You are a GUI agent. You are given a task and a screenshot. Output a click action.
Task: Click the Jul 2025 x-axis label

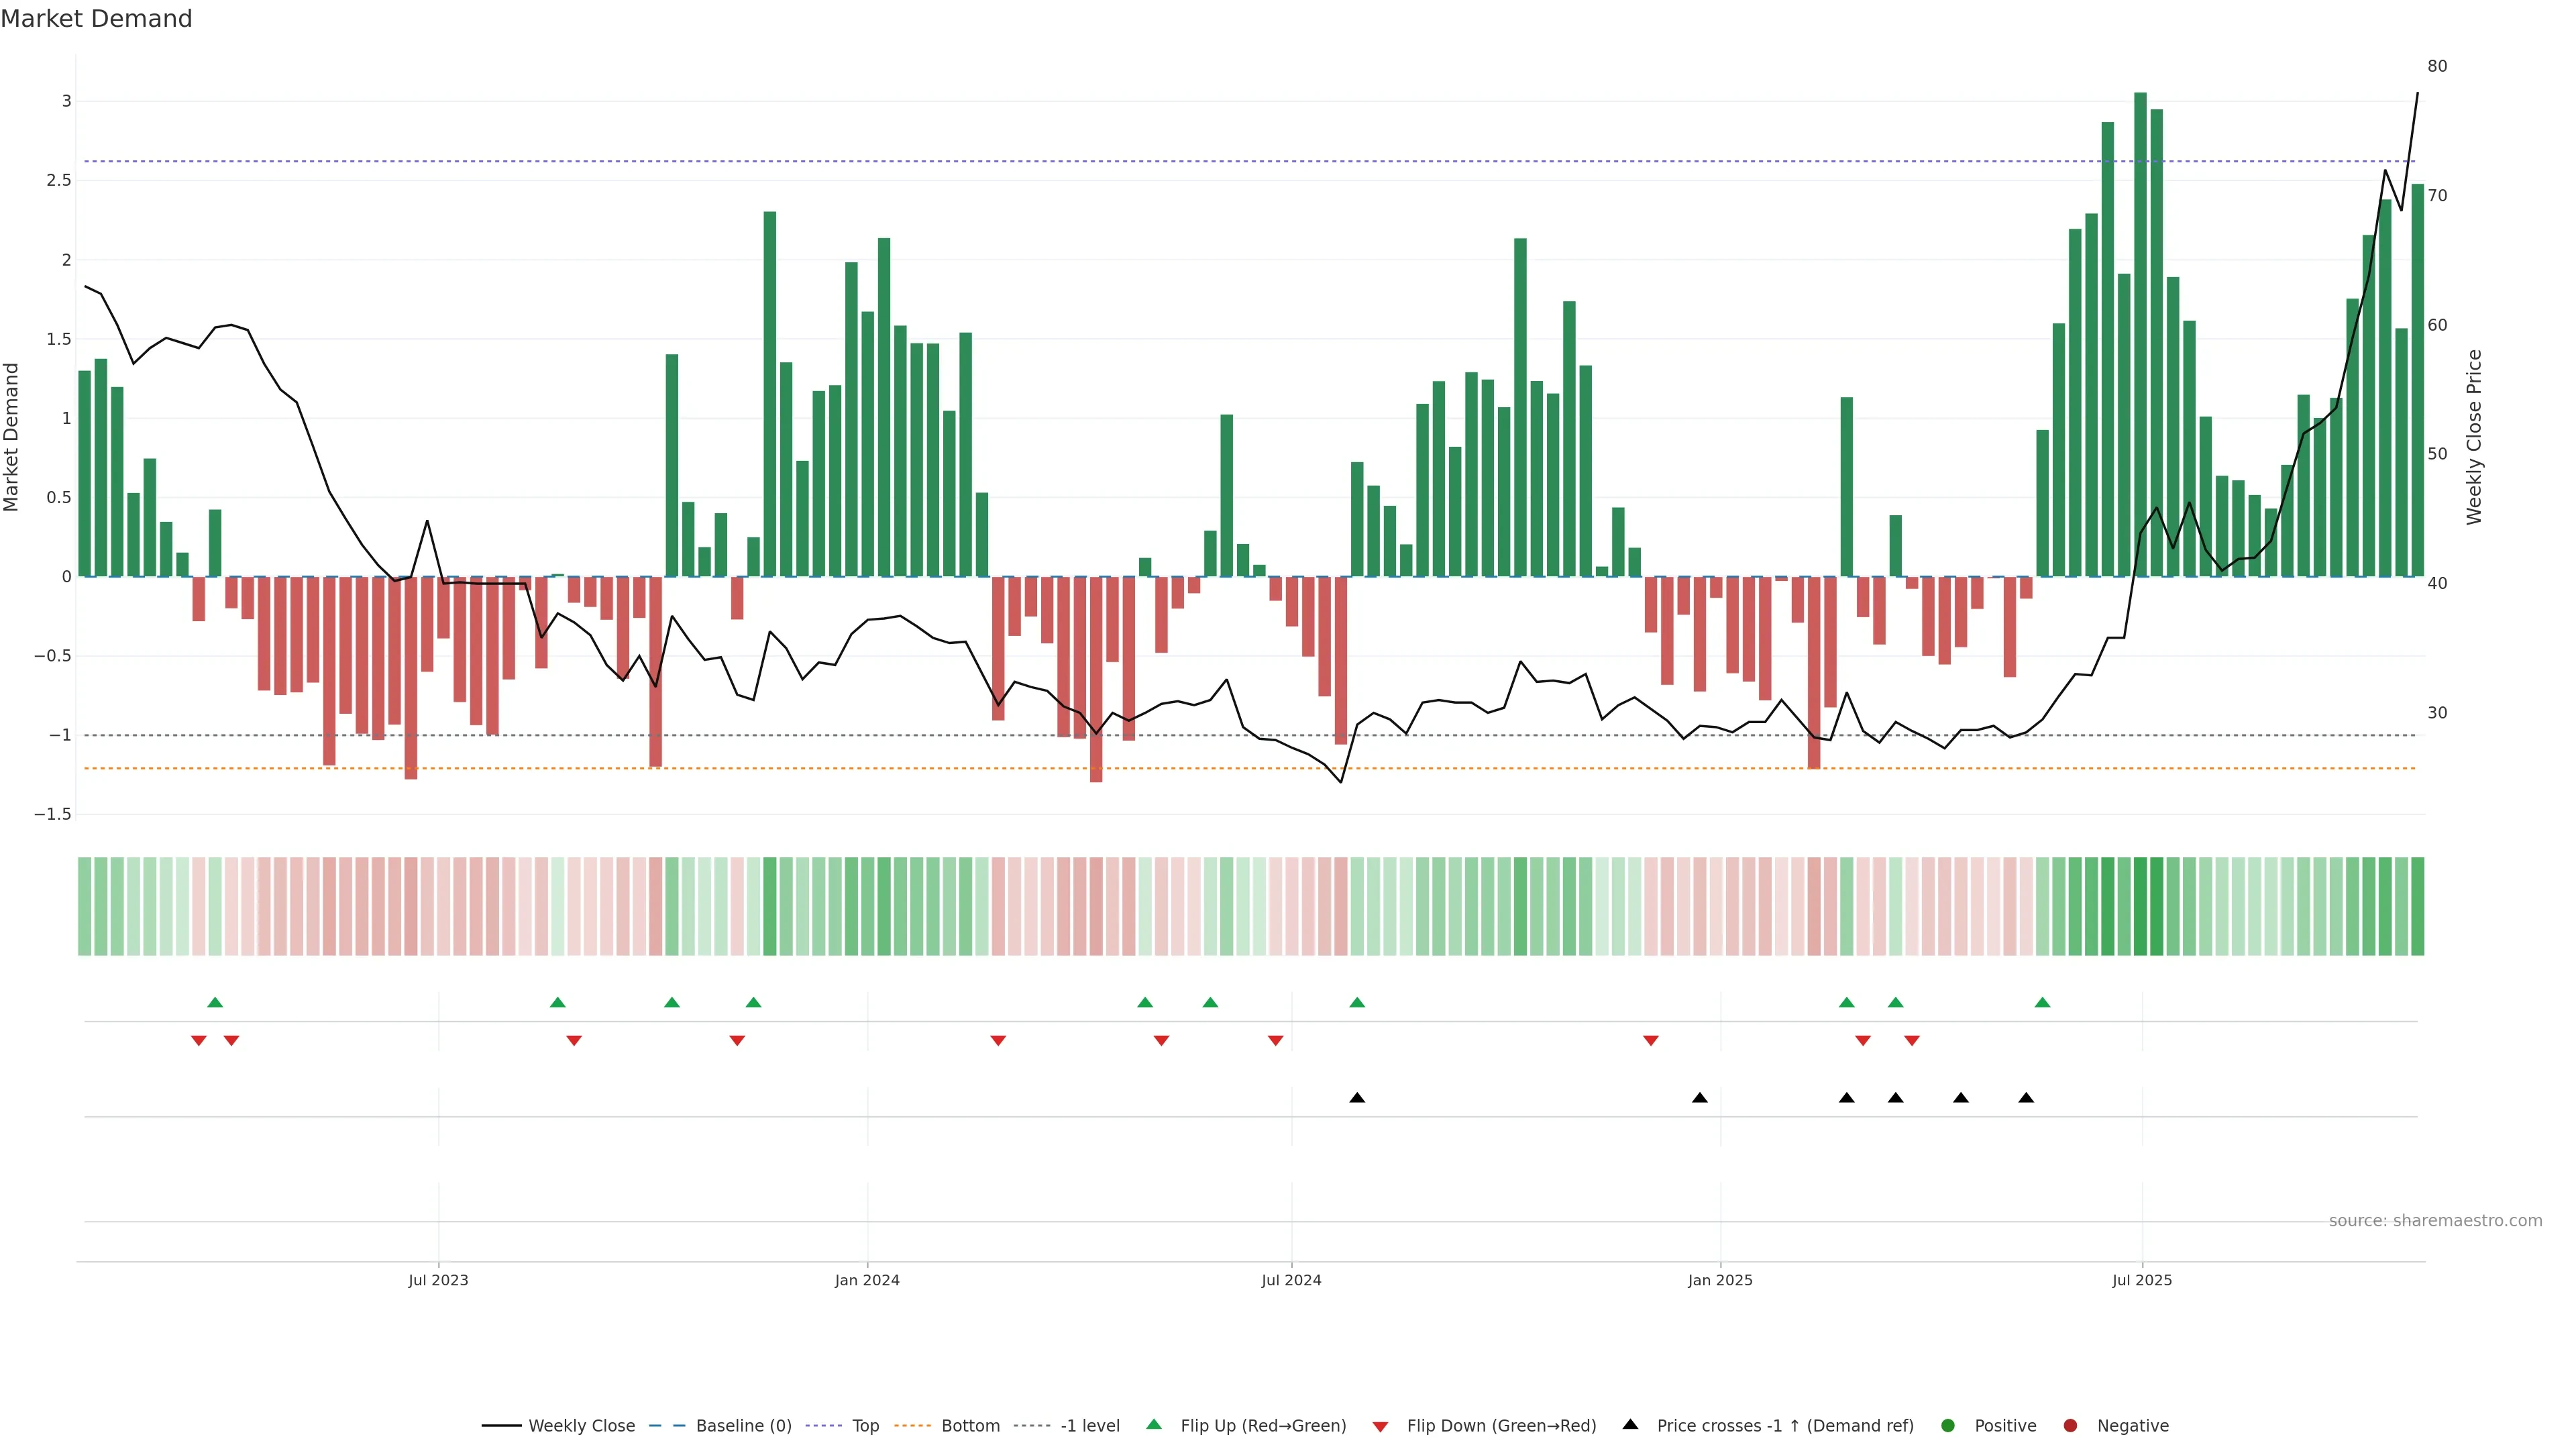click(2142, 1281)
